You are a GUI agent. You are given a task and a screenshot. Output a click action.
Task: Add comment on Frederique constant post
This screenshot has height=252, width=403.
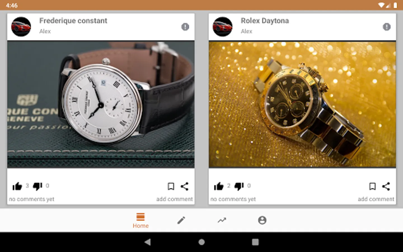tap(174, 199)
